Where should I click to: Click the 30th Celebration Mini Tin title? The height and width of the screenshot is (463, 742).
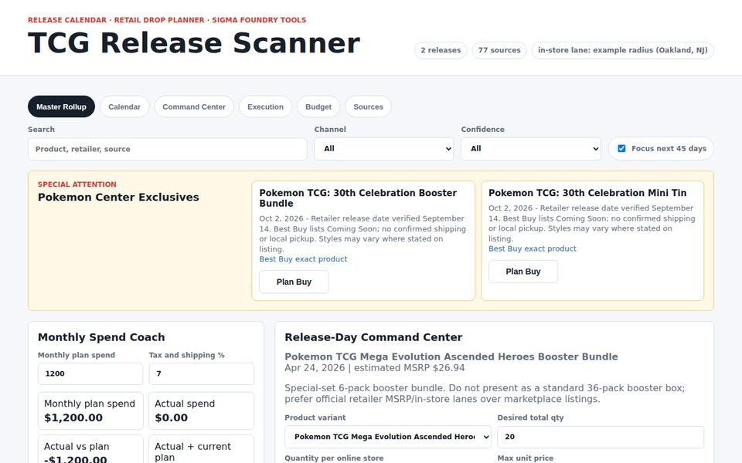point(587,193)
